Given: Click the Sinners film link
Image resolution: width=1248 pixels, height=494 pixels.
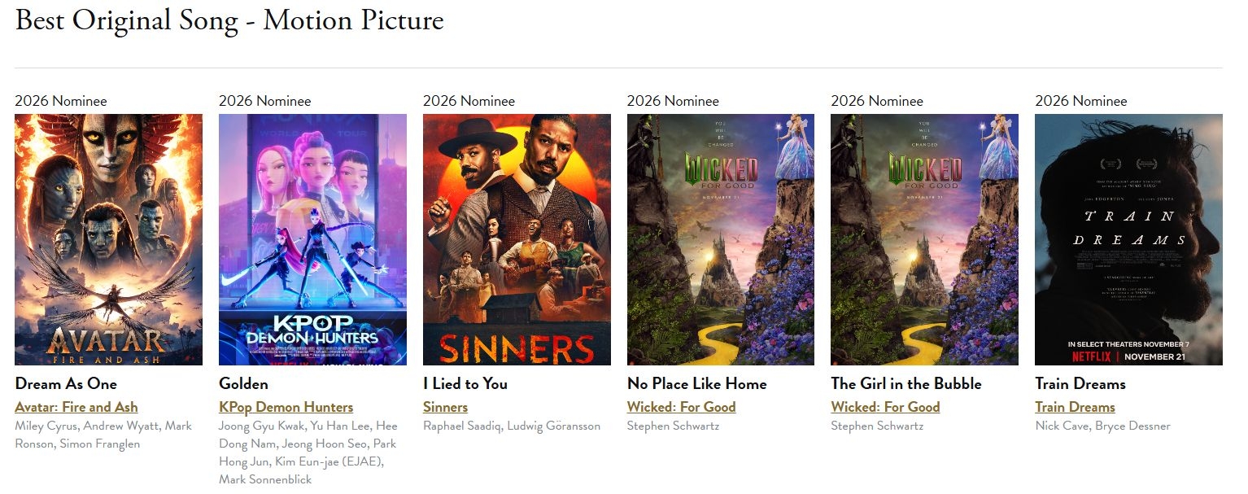Looking at the screenshot, I should click(x=445, y=407).
